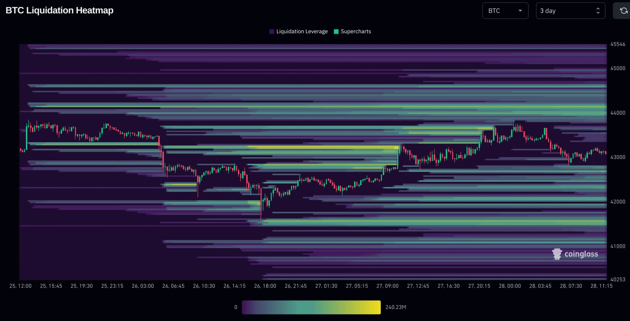Click the 42000 price axis label

coord(618,202)
